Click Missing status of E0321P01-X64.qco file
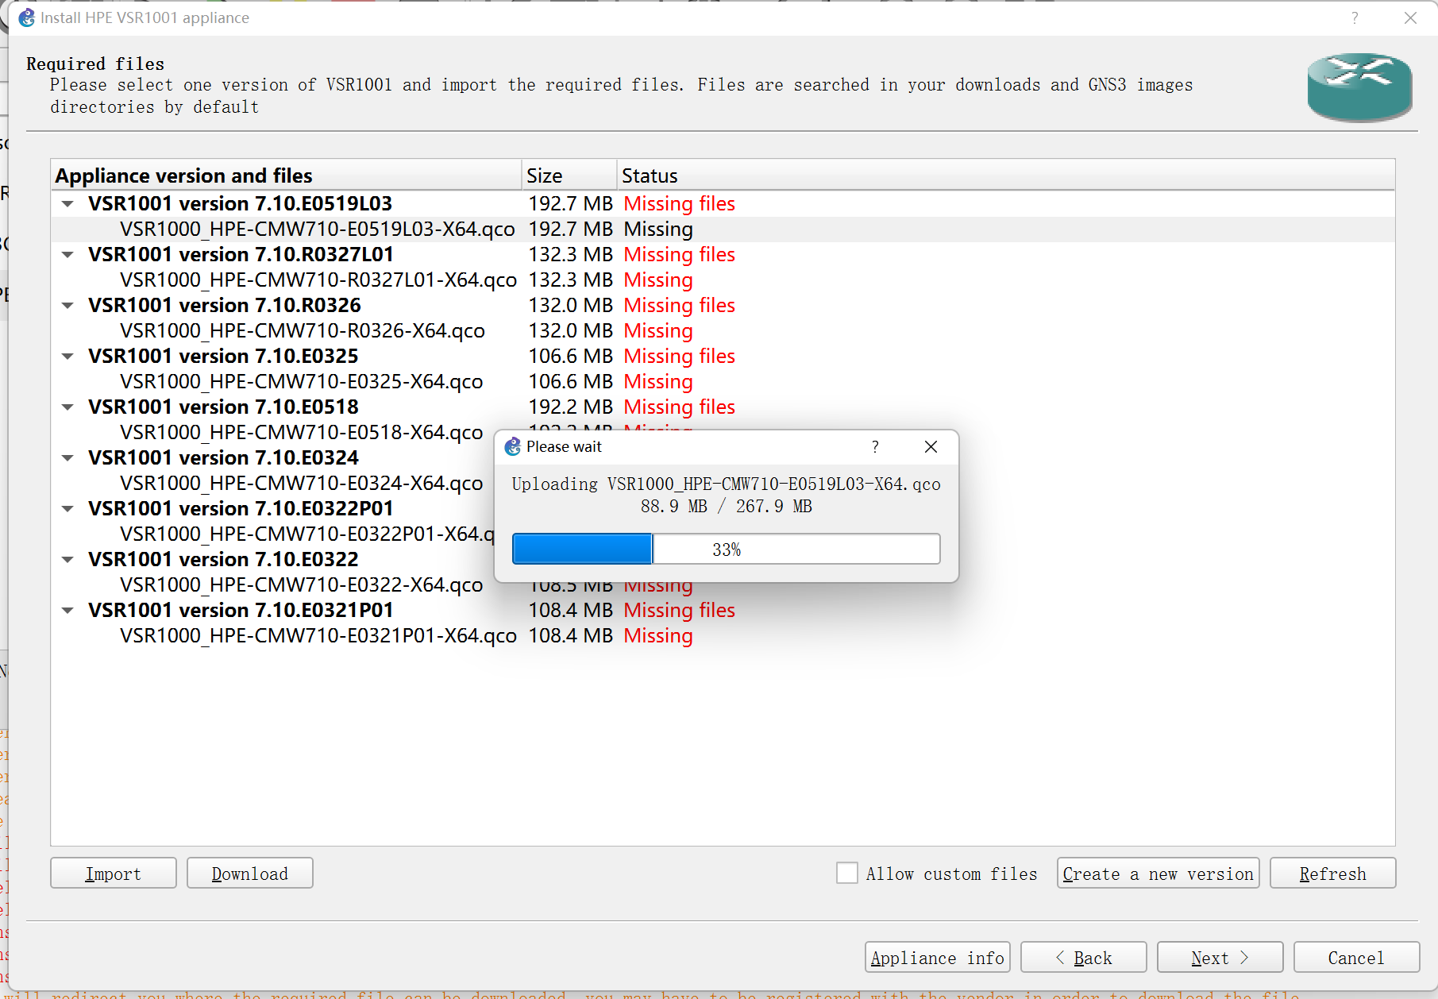 pos(658,636)
